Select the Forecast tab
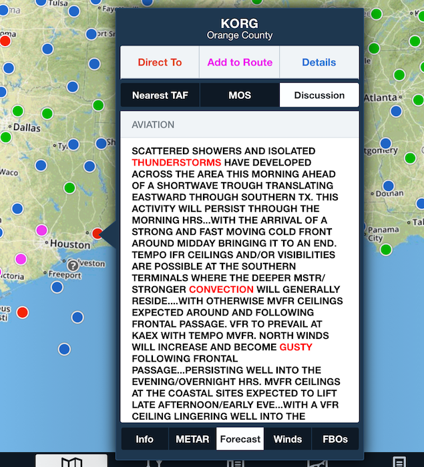Image resolution: width=424 pixels, height=467 pixels. tap(240, 439)
